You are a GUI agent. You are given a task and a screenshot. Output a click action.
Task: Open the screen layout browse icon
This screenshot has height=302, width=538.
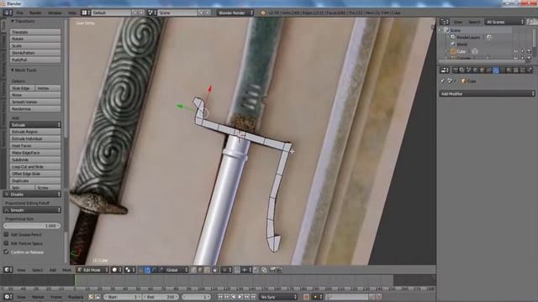point(86,13)
